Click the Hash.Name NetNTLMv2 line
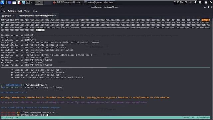The image size is (213, 120). pyautogui.click(x=18, y=40)
